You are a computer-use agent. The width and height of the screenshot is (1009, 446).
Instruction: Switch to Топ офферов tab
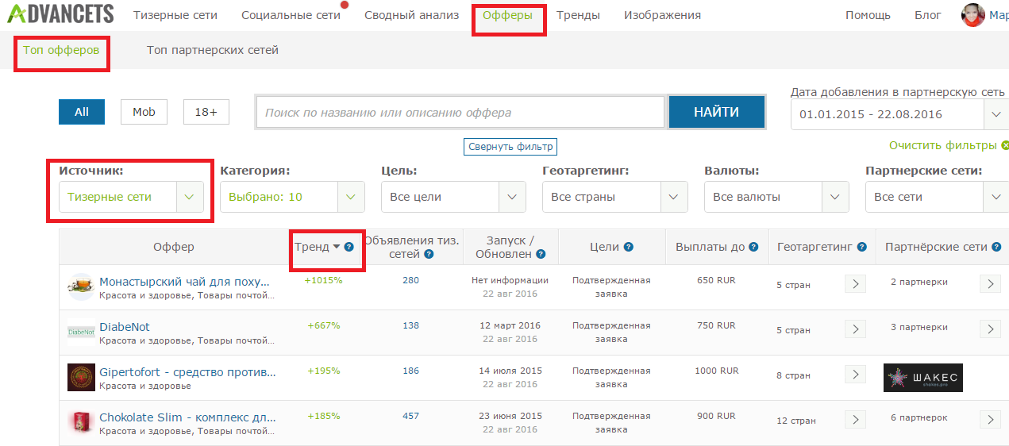click(61, 50)
